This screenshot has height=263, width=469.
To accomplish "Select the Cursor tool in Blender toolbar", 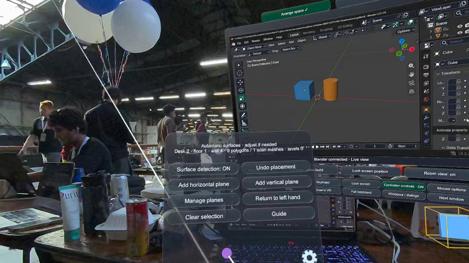I will [x=239, y=73].
